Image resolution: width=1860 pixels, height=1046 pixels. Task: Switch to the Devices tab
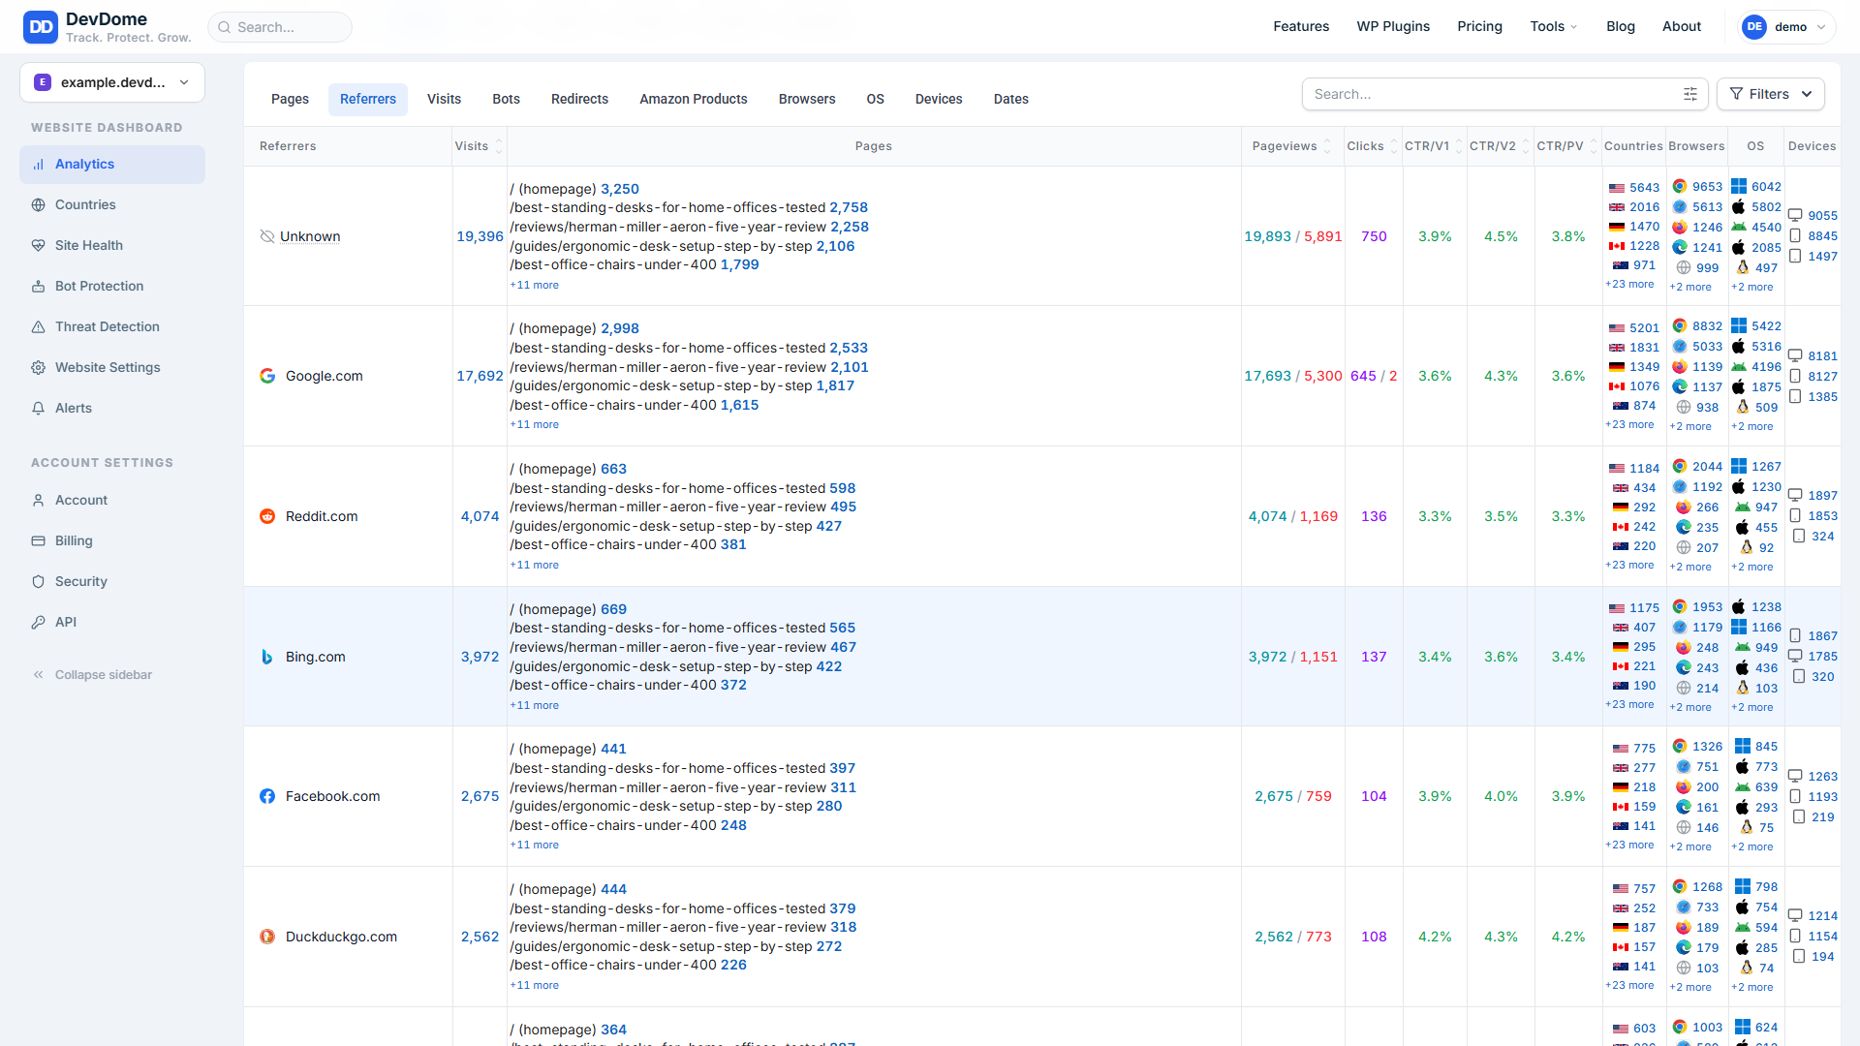pos(939,100)
